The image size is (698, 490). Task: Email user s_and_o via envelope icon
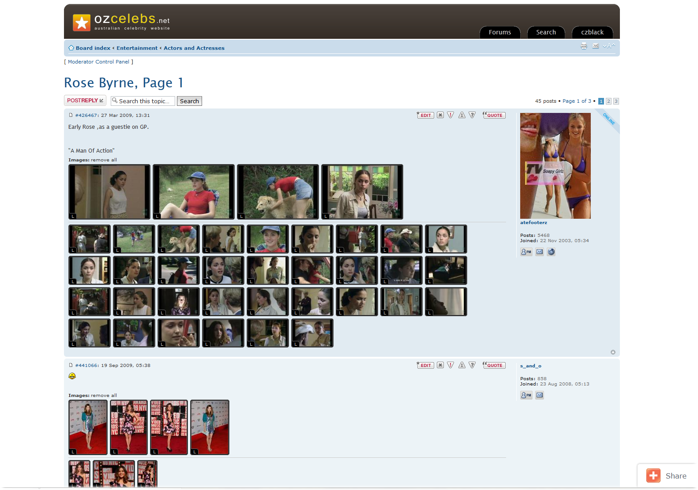pyautogui.click(x=540, y=395)
